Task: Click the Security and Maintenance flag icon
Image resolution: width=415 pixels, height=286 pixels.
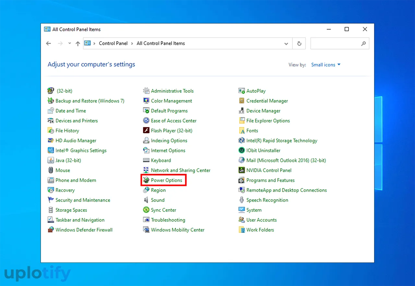Action: 51,200
